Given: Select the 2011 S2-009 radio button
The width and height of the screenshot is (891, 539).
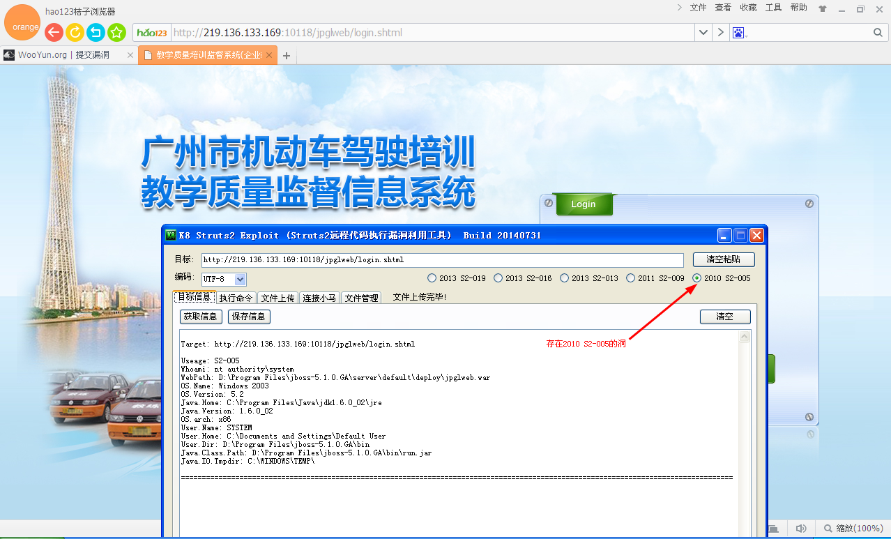Looking at the screenshot, I should pyautogui.click(x=630, y=278).
